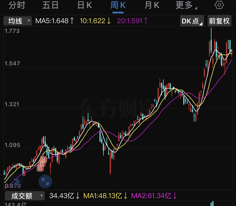Open the 更多 periods menu
The width and height of the screenshot is (236, 206).
click(186, 5)
